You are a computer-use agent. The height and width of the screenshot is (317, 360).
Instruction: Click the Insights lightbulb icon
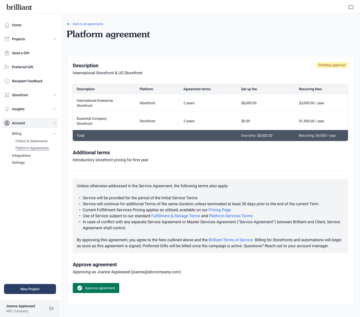7,109
